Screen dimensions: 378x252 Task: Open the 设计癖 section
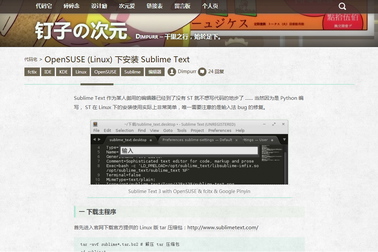click(99, 6)
